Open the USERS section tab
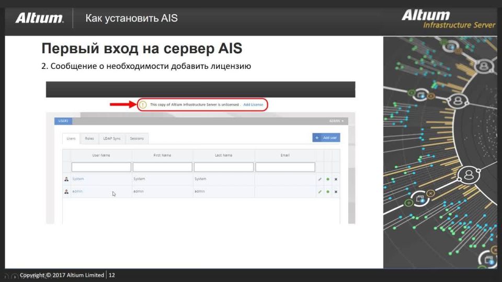This screenshot has width=502, height=282. point(63,121)
